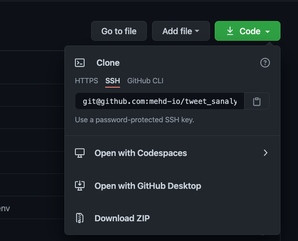The width and height of the screenshot is (298, 241).
Task: Click the download arrow icon in Code button
Action: click(x=230, y=31)
